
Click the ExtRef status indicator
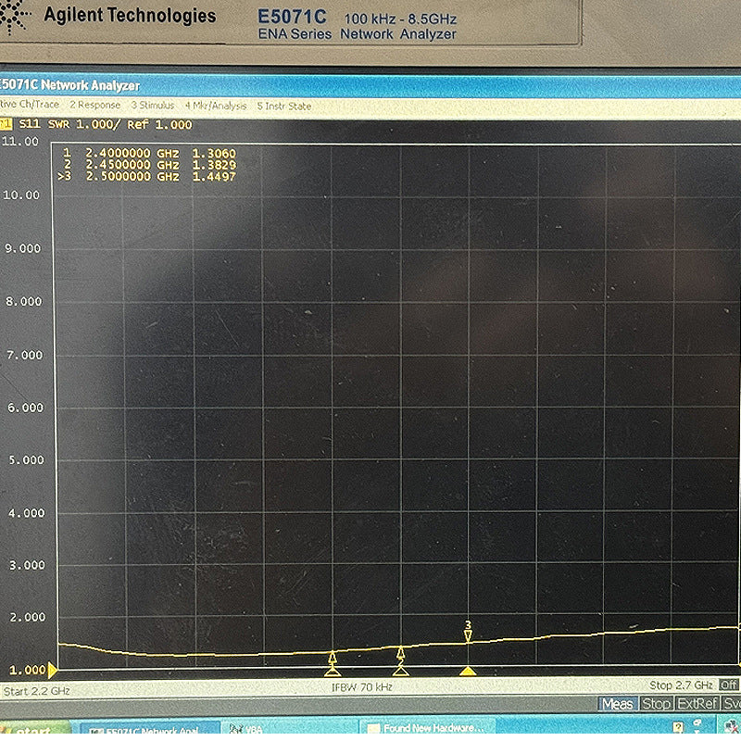click(x=697, y=703)
